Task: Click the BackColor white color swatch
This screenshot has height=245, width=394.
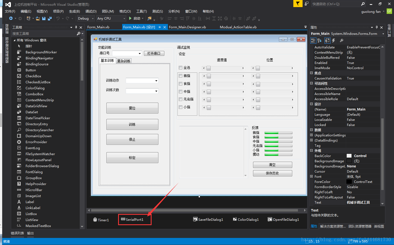Action: [349, 156]
